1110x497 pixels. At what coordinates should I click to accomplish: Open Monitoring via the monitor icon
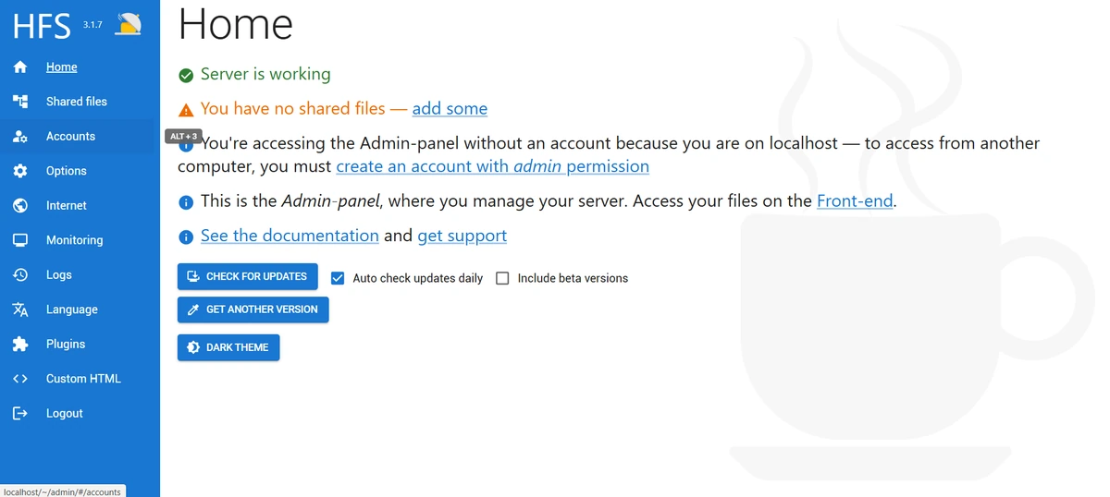click(20, 240)
